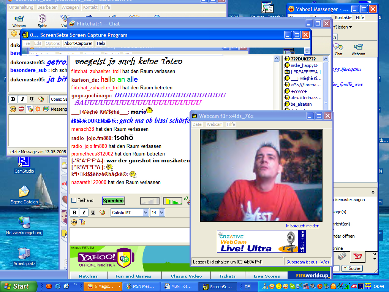Open the mail icon in quick launch
The image size is (389, 292).
coord(49,286)
